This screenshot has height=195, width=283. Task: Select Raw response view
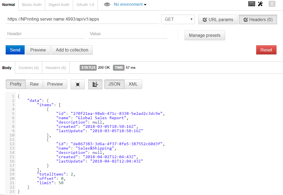[34, 84]
